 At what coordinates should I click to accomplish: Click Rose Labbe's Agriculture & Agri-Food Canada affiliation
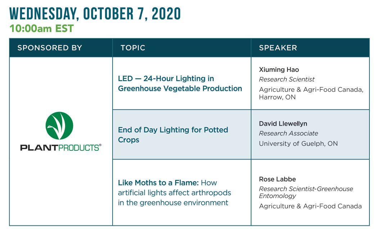(310, 206)
